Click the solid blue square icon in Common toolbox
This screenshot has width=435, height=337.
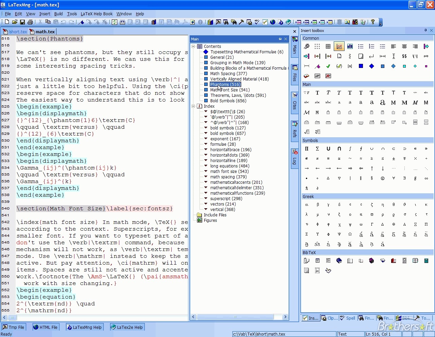point(361,66)
